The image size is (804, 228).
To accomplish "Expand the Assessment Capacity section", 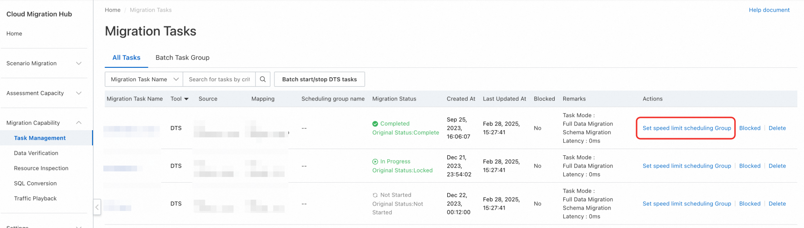I will (x=79, y=93).
